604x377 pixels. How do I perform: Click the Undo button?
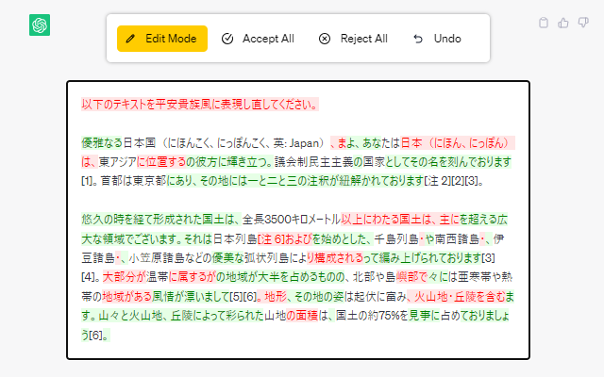tap(437, 39)
